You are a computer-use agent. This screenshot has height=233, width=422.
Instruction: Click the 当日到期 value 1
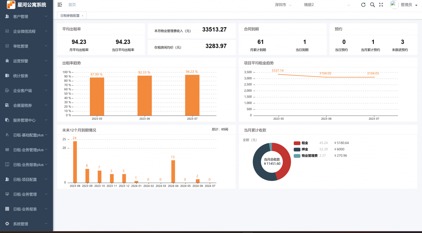(x=305, y=42)
